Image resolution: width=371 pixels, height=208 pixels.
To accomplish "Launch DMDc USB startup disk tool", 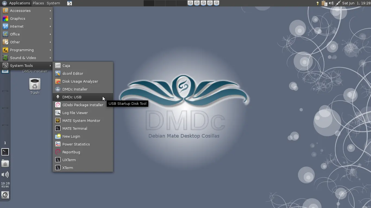I will [x=83, y=97].
